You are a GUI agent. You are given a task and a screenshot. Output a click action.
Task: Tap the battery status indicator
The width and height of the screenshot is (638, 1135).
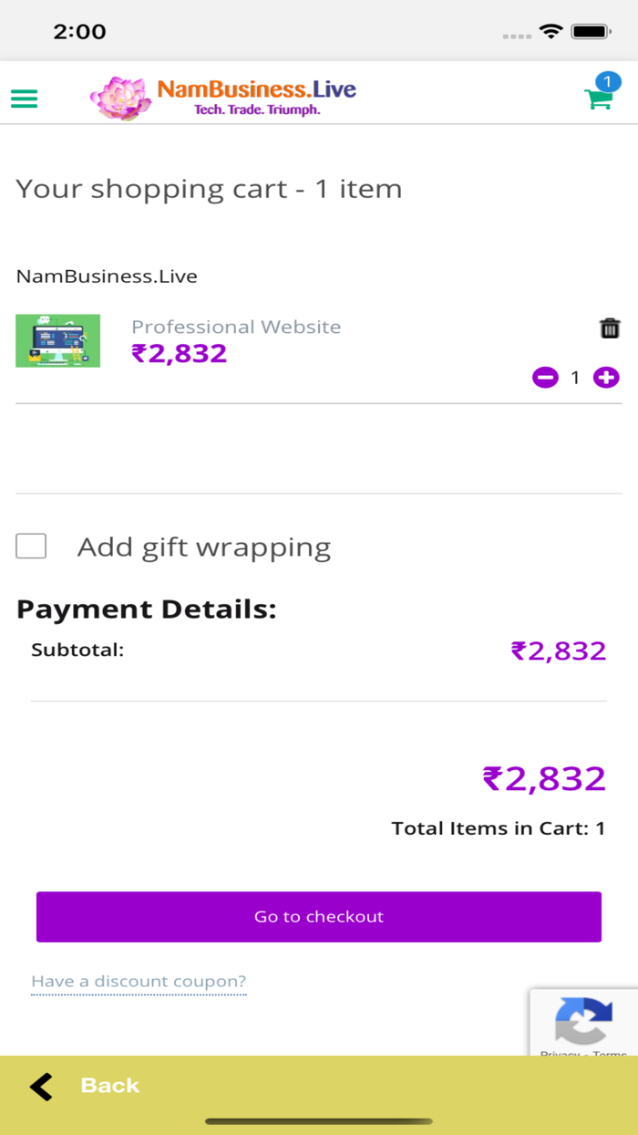[x=589, y=31]
